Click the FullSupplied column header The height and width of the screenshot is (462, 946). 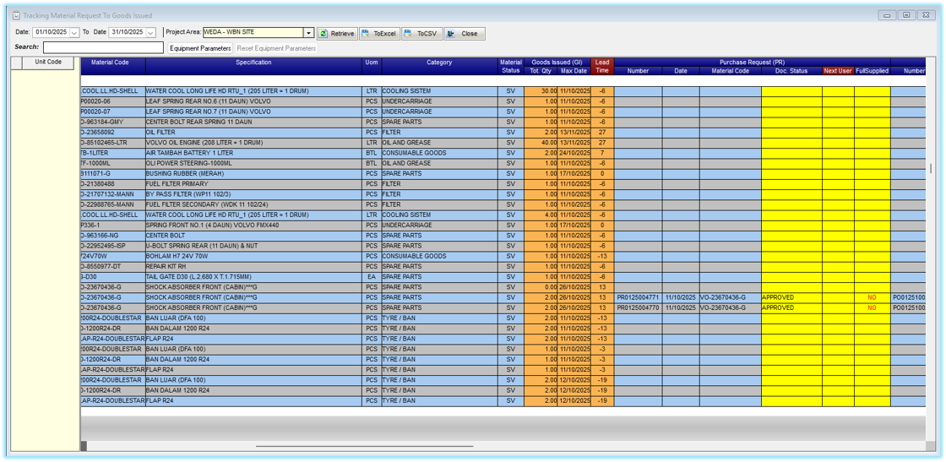(x=872, y=71)
